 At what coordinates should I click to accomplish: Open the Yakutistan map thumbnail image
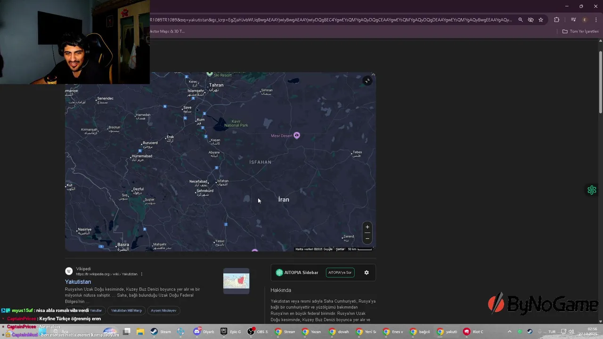236,281
